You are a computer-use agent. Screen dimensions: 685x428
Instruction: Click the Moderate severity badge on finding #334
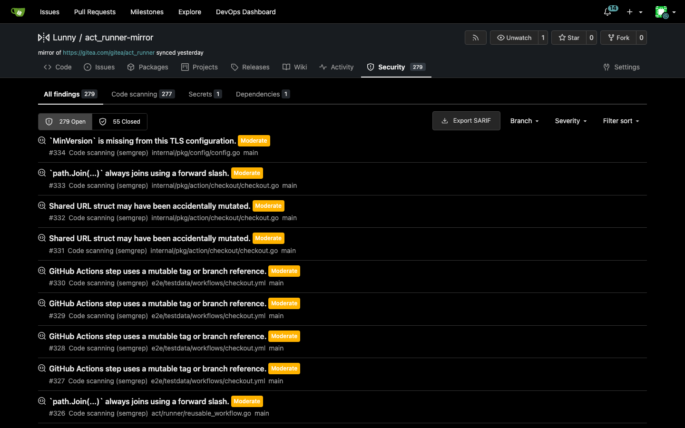pos(254,141)
